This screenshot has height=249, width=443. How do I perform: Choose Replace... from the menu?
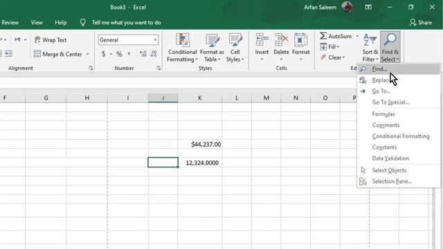[399, 80]
